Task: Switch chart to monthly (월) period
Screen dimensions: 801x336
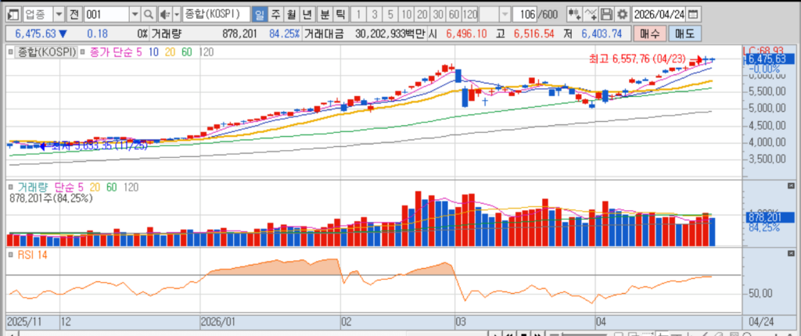Action: point(290,15)
